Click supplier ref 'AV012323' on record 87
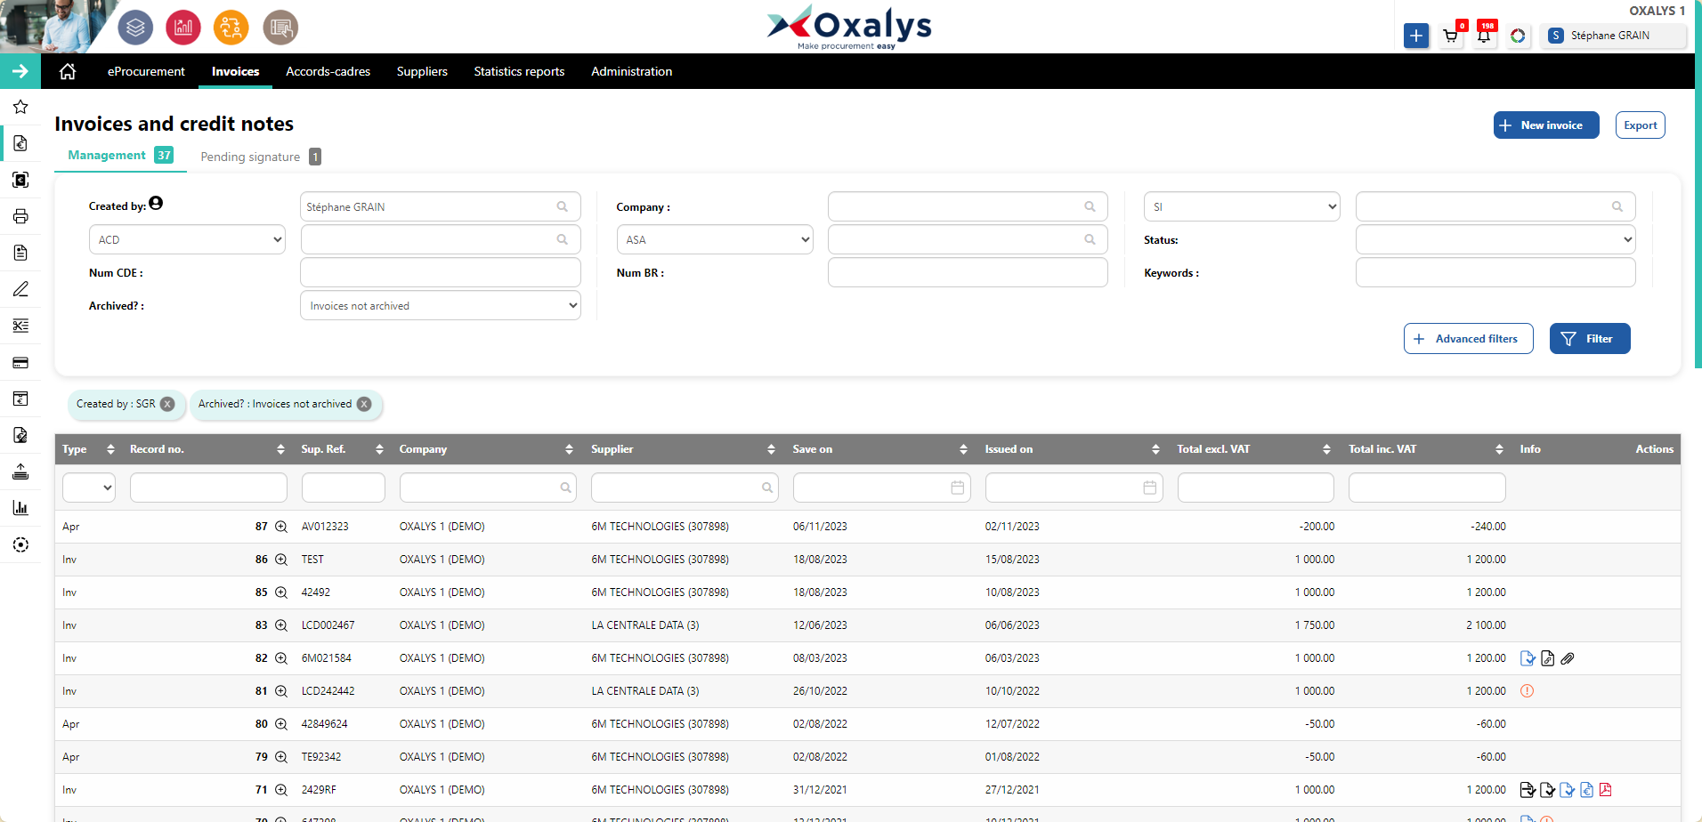The height and width of the screenshot is (822, 1702). 325,527
